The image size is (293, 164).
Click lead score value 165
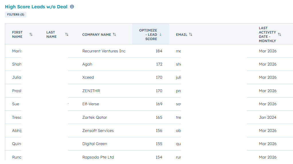159,118
